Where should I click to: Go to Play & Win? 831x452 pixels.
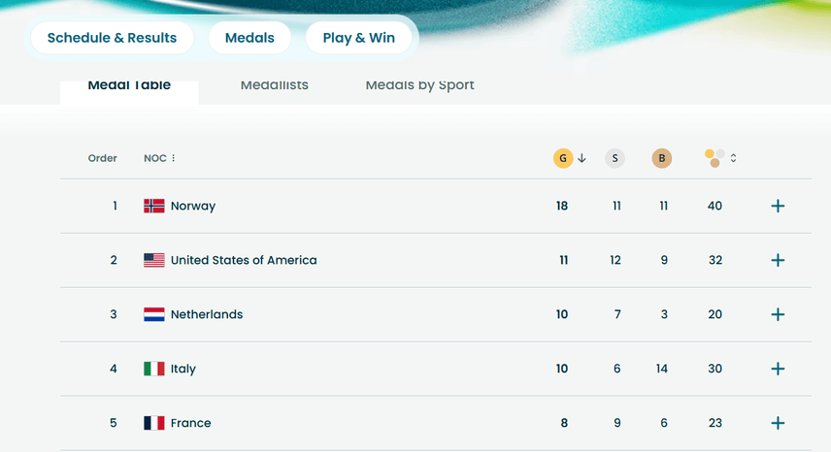359,38
